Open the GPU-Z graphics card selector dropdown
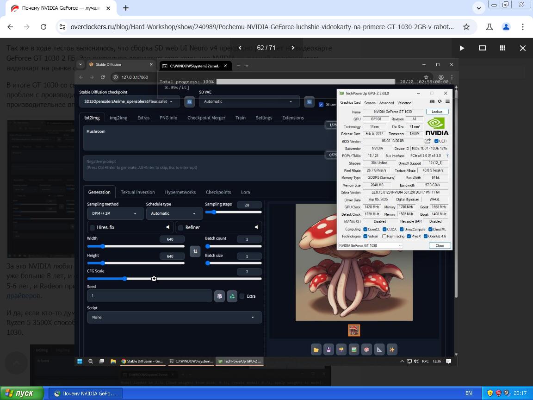 (x=371, y=245)
